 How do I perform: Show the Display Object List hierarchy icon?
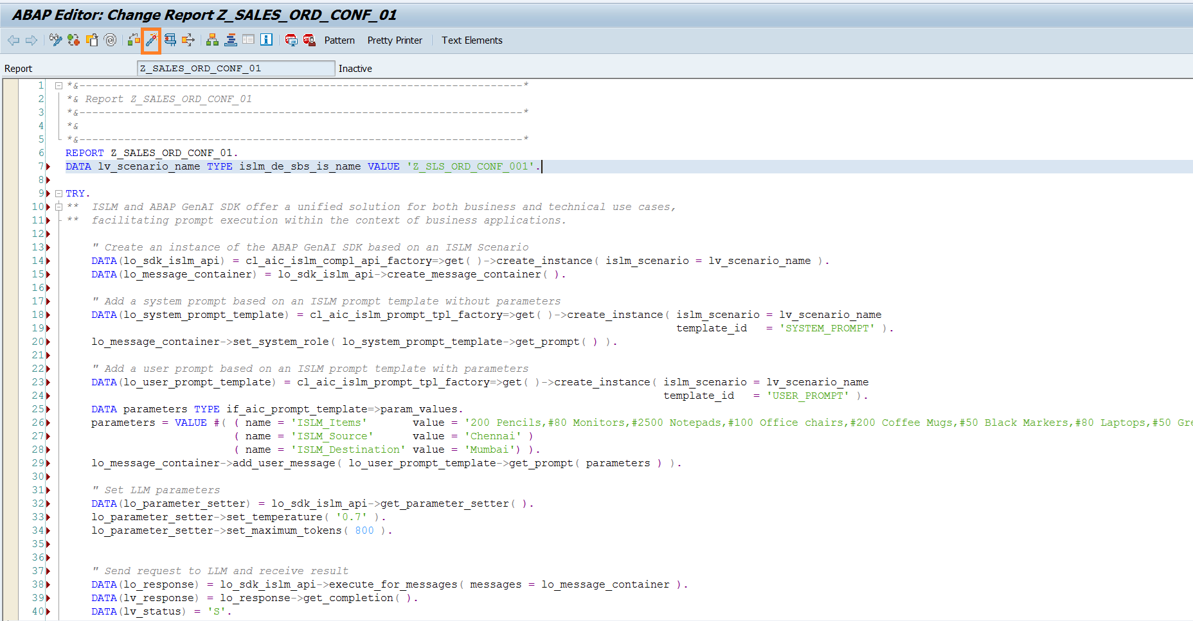tap(212, 40)
